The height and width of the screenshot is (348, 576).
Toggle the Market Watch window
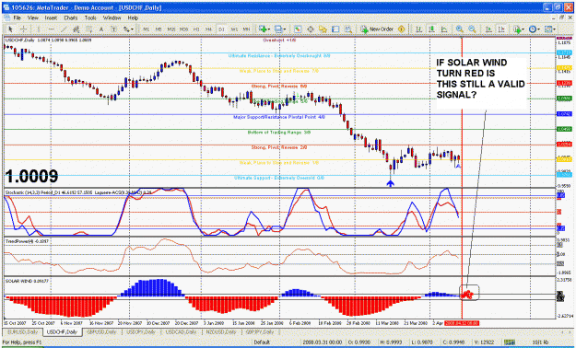(298, 29)
